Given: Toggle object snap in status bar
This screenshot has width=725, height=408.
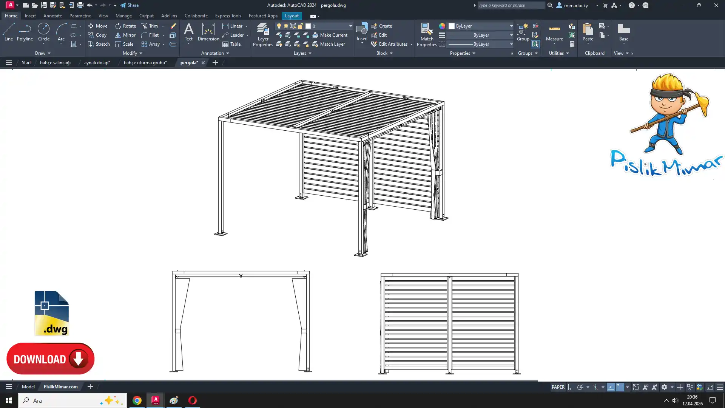Looking at the screenshot, I should 620,387.
